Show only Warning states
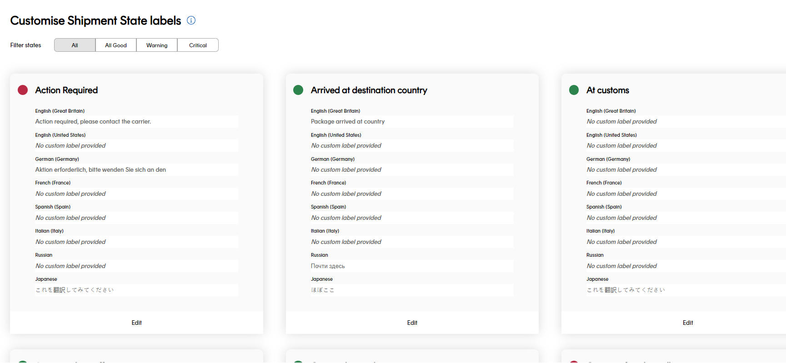 [x=157, y=45]
